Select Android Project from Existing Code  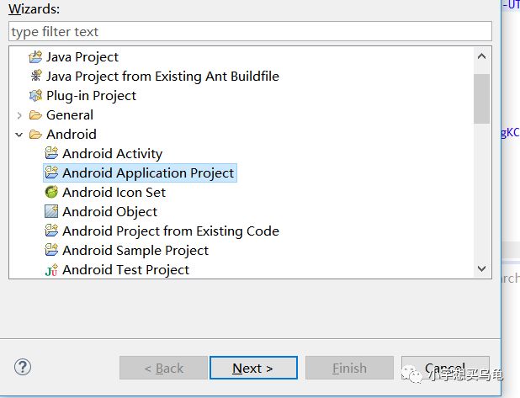170,231
